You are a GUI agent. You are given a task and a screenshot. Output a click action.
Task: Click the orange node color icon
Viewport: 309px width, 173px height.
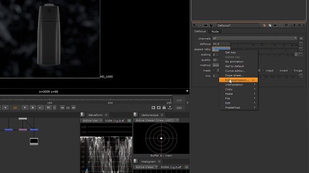click(x=265, y=25)
